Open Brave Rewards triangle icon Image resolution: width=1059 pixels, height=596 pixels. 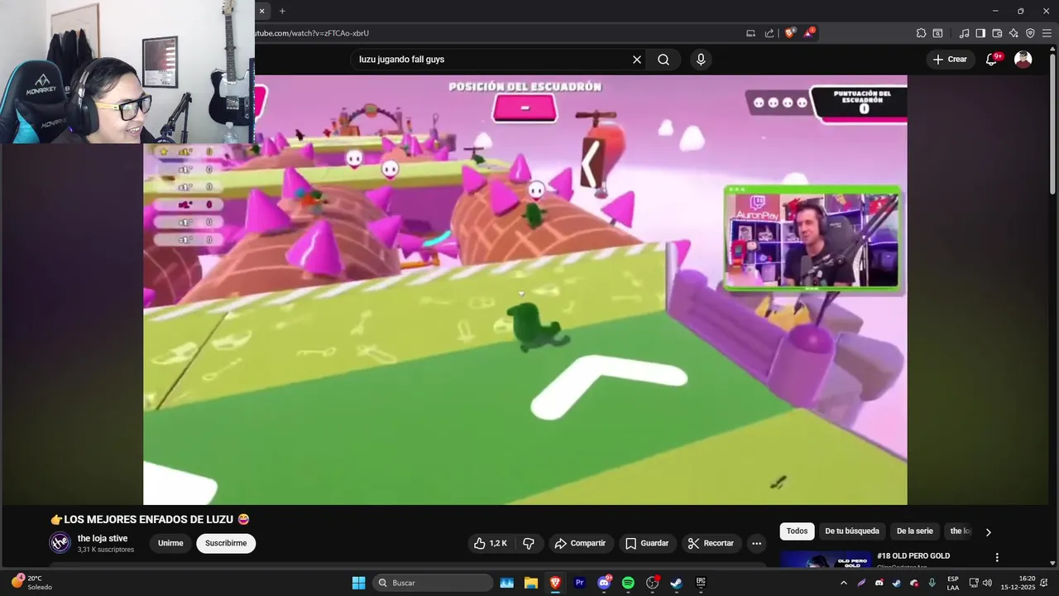click(x=809, y=33)
